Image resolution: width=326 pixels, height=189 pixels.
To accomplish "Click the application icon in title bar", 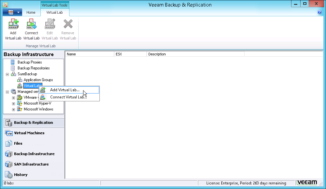I will (x=5, y=5).
